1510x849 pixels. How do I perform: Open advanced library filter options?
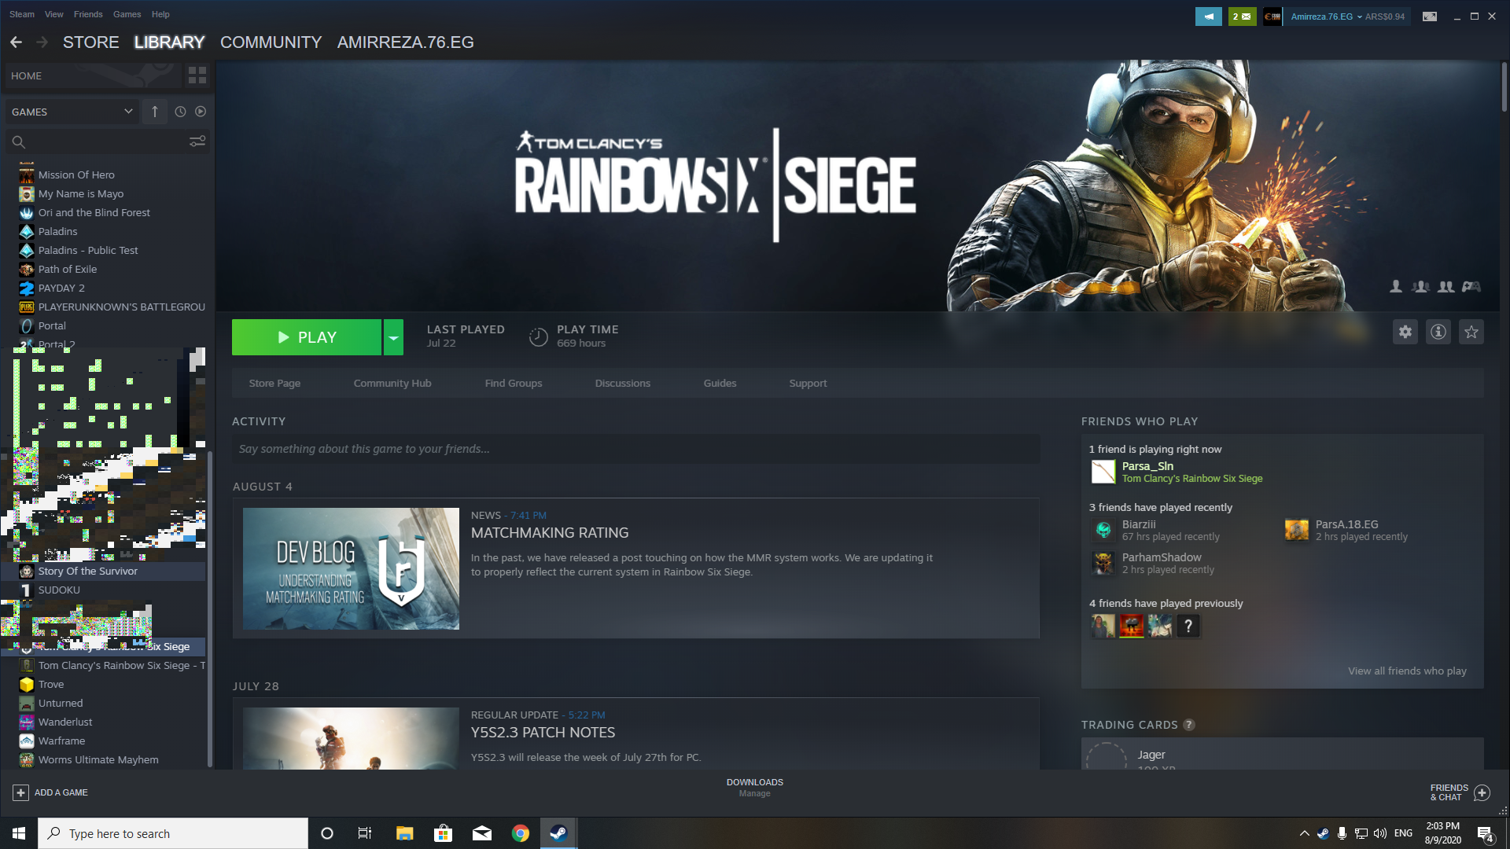pyautogui.click(x=197, y=141)
